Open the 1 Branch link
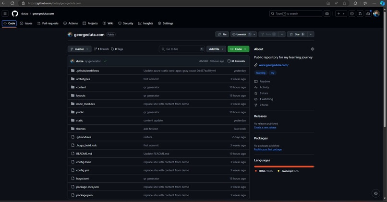 (101, 49)
